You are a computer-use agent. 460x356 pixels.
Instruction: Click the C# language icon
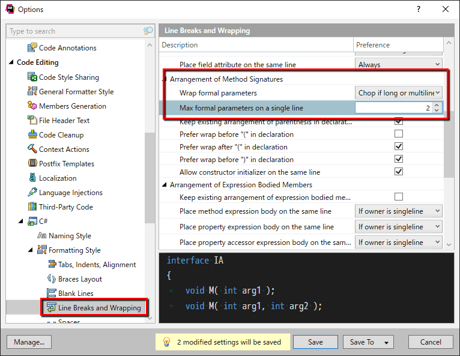click(32, 221)
